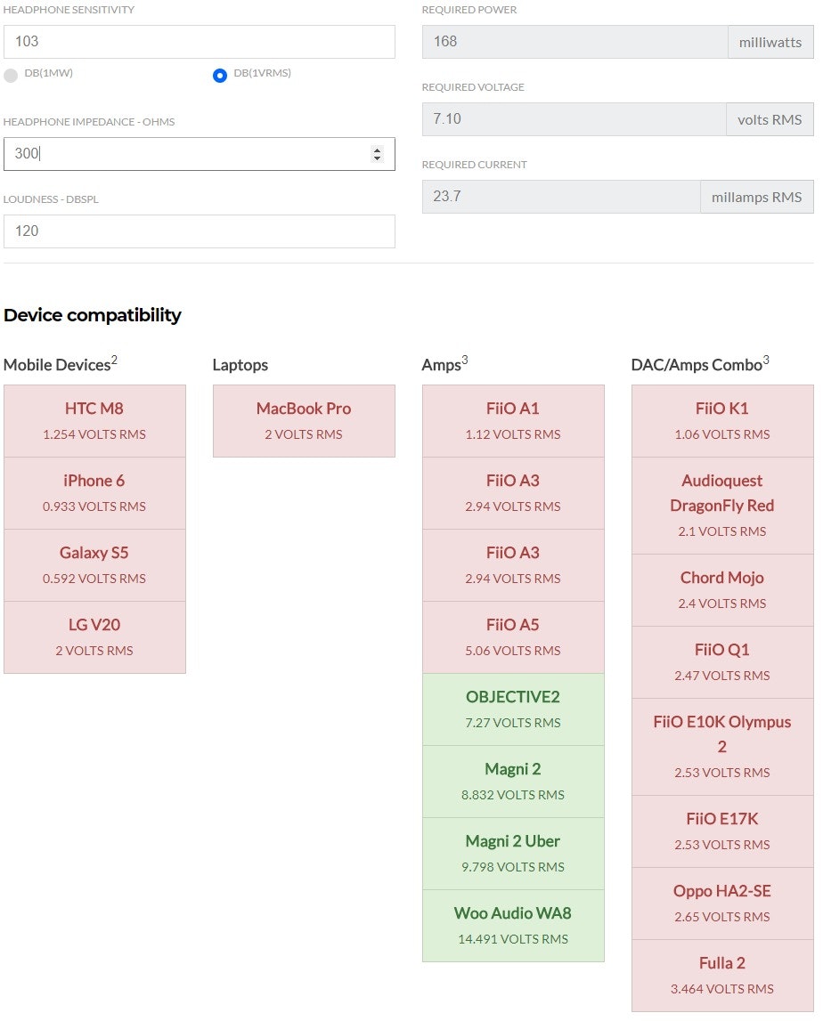823x1021 pixels.
Task: Open the OBJECTIVE2 amp card
Action: coord(513,709)
